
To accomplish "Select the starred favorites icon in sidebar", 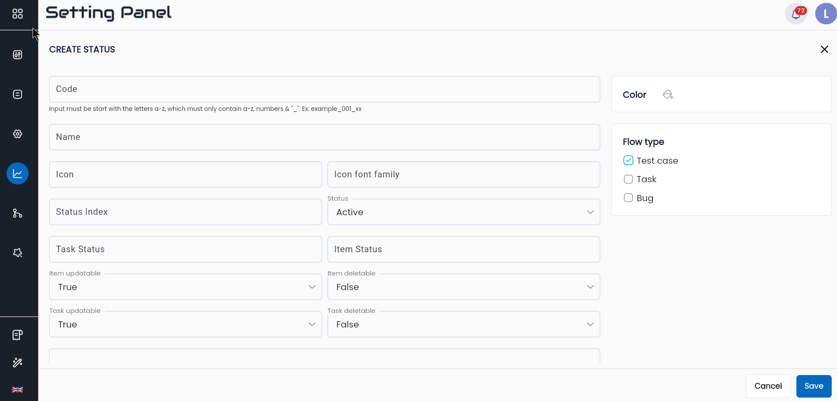I will (x=17, y=252).
